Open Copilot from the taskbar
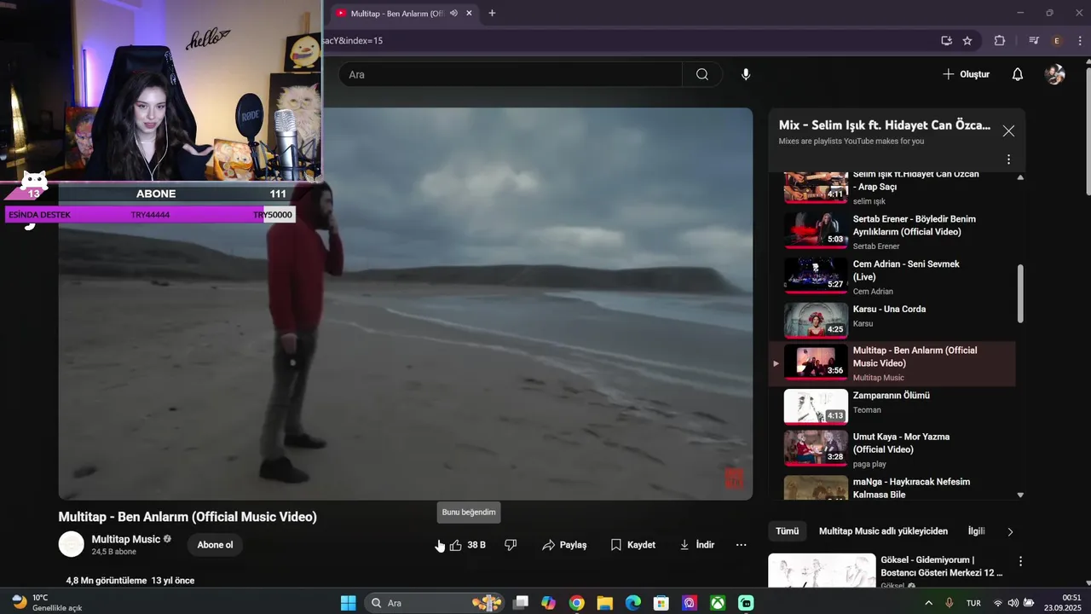 coord(548,603)
